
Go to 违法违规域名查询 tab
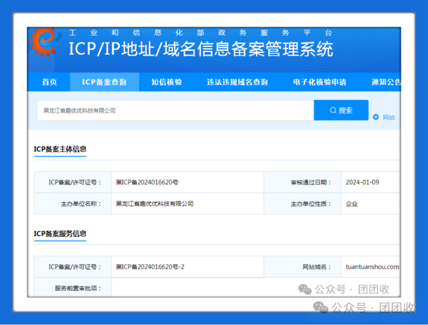[237, 82]
